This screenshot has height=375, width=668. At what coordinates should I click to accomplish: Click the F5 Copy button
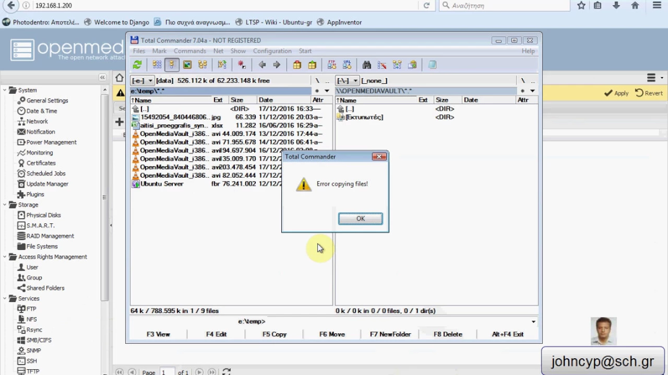coord(275,334)
